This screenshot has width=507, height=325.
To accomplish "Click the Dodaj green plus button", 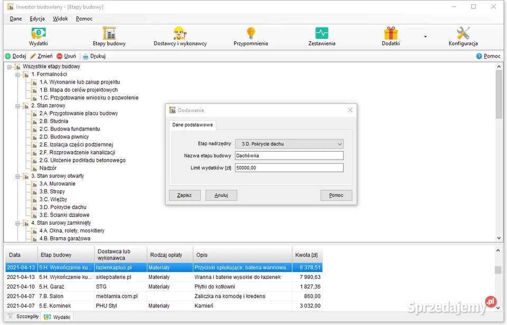I will [x=15, y=56].
